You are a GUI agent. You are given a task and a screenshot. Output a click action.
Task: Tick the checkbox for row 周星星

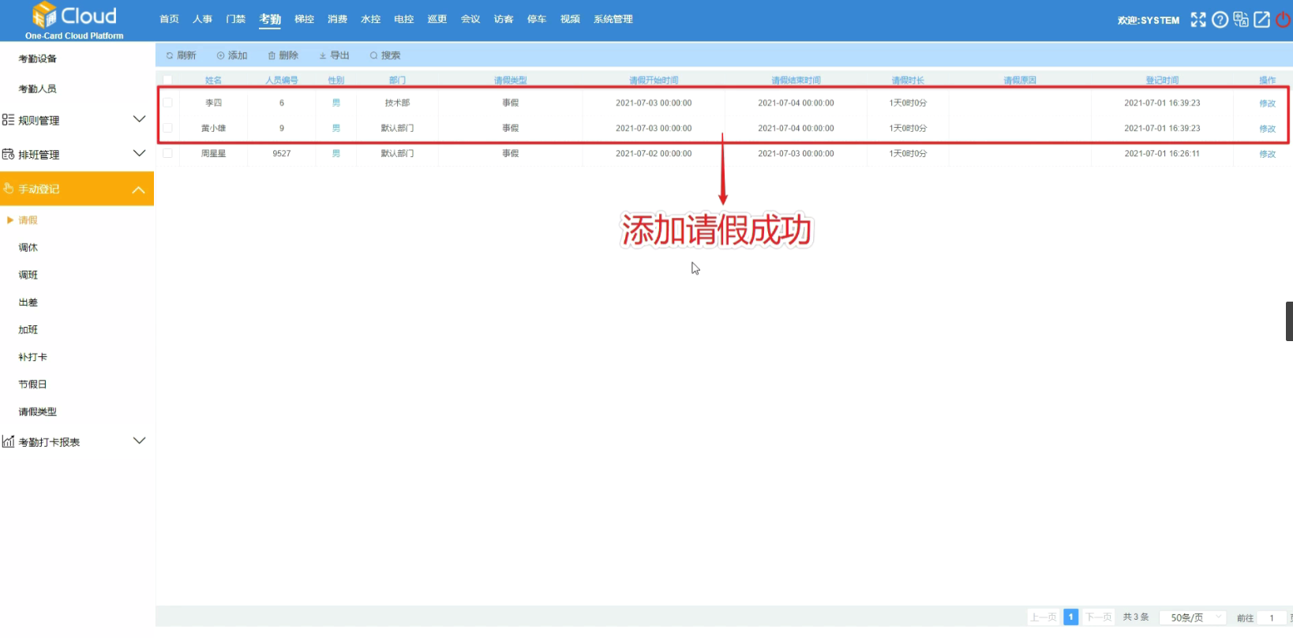[167, 153]
